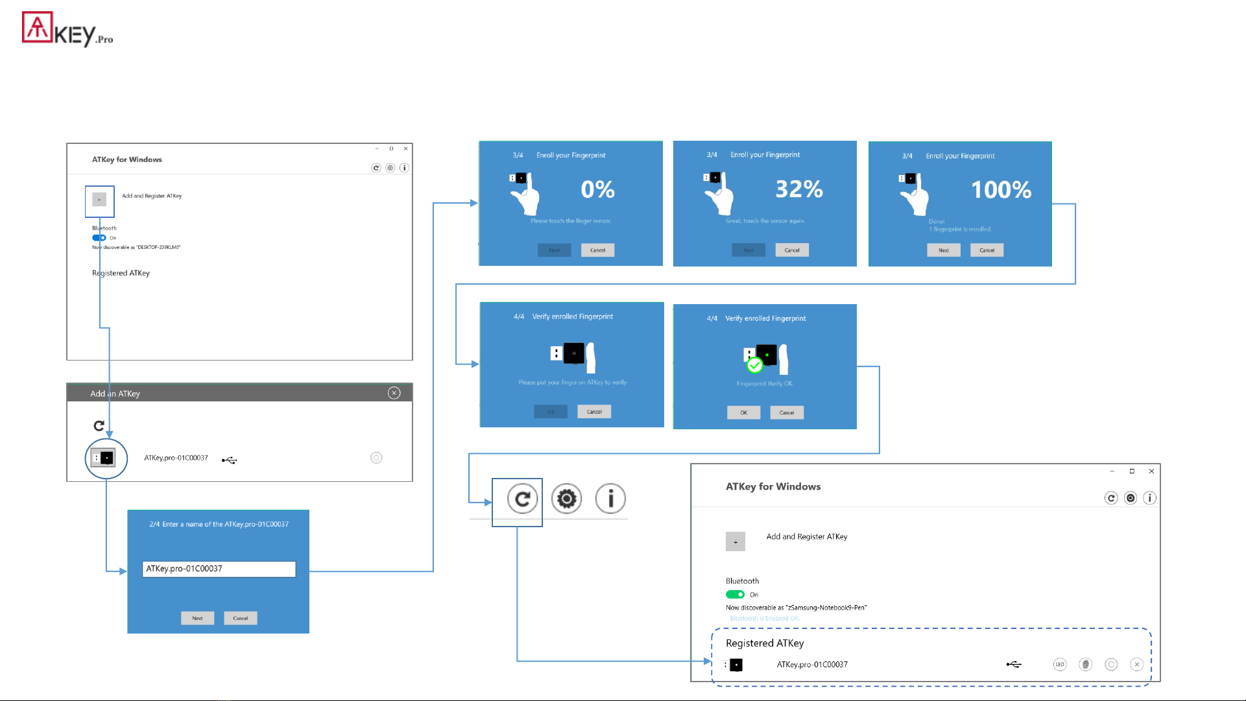Click Next on the 100% enrollment screen
1246x701 pixels.
pyautogui.click(x=943, y=250)
